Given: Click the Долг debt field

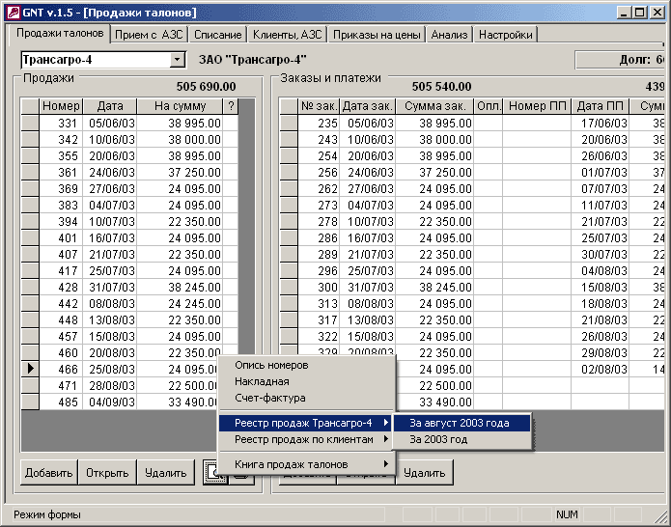Looking at the screenshot, I should point(621,60).
